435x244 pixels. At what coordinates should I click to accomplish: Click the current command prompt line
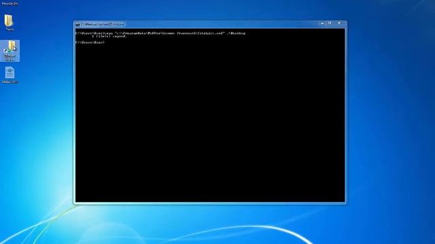90,42
